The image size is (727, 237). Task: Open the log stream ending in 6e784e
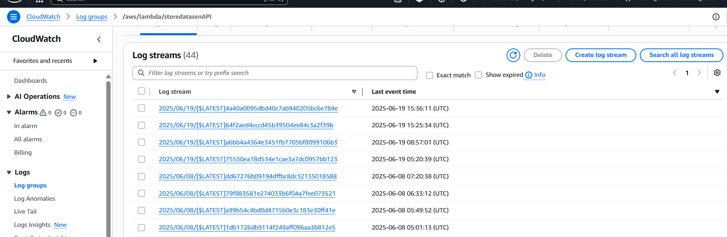tap(248, 109)
